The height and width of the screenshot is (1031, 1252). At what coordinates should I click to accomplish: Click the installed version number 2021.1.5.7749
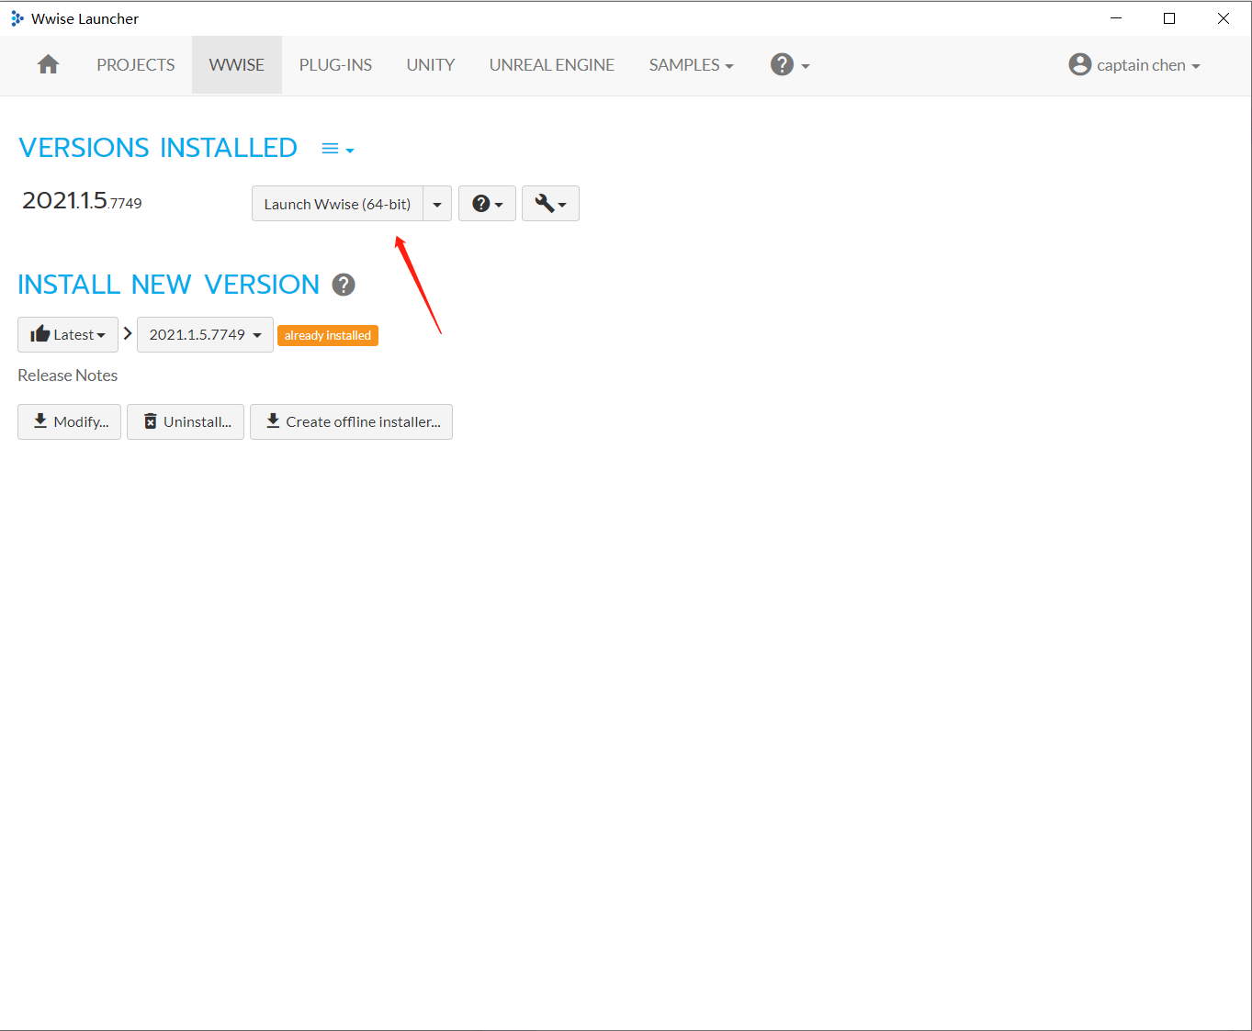click(82, 200)
